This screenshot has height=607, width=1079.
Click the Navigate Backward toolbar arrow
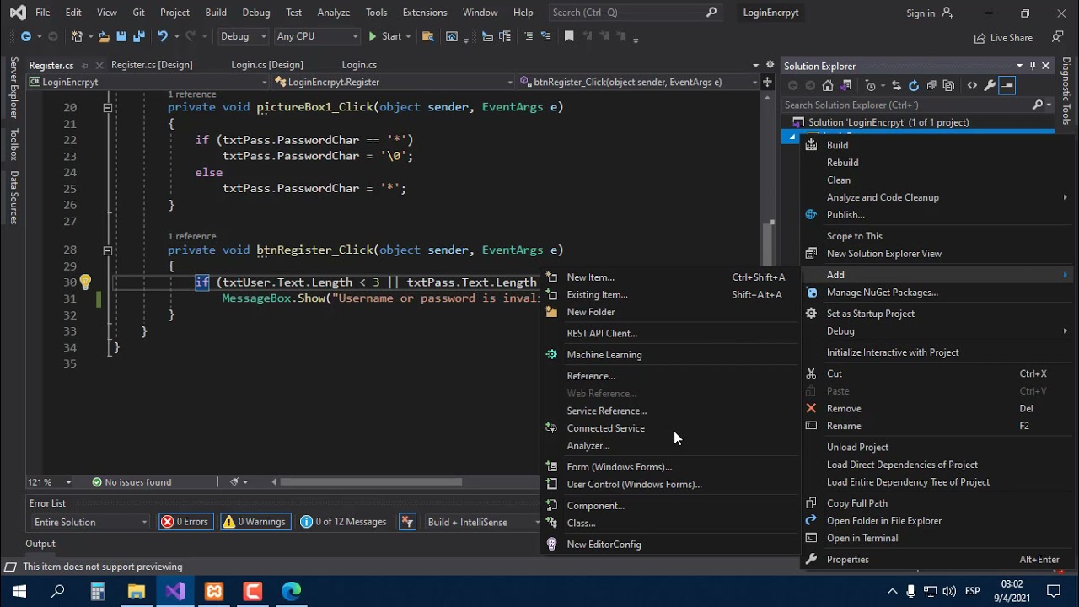coord(25,36)
